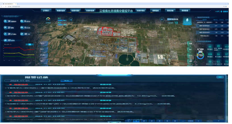Screen dimensions: 232x124
Task: Switch to the 有组织监测 tab
Action: (x=61, y=10)
